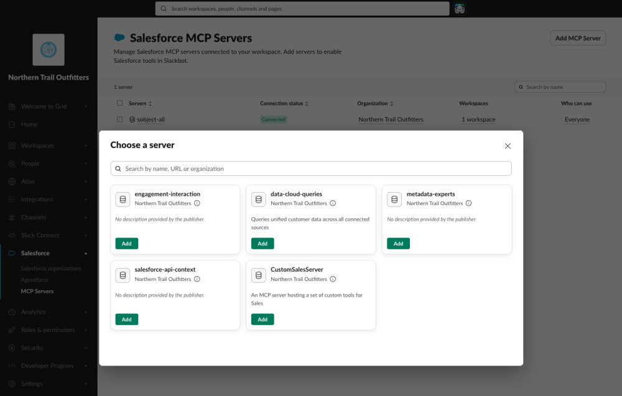
Task: Toggle the select-all checkbox in Servers header
Action: click(119, 103)
